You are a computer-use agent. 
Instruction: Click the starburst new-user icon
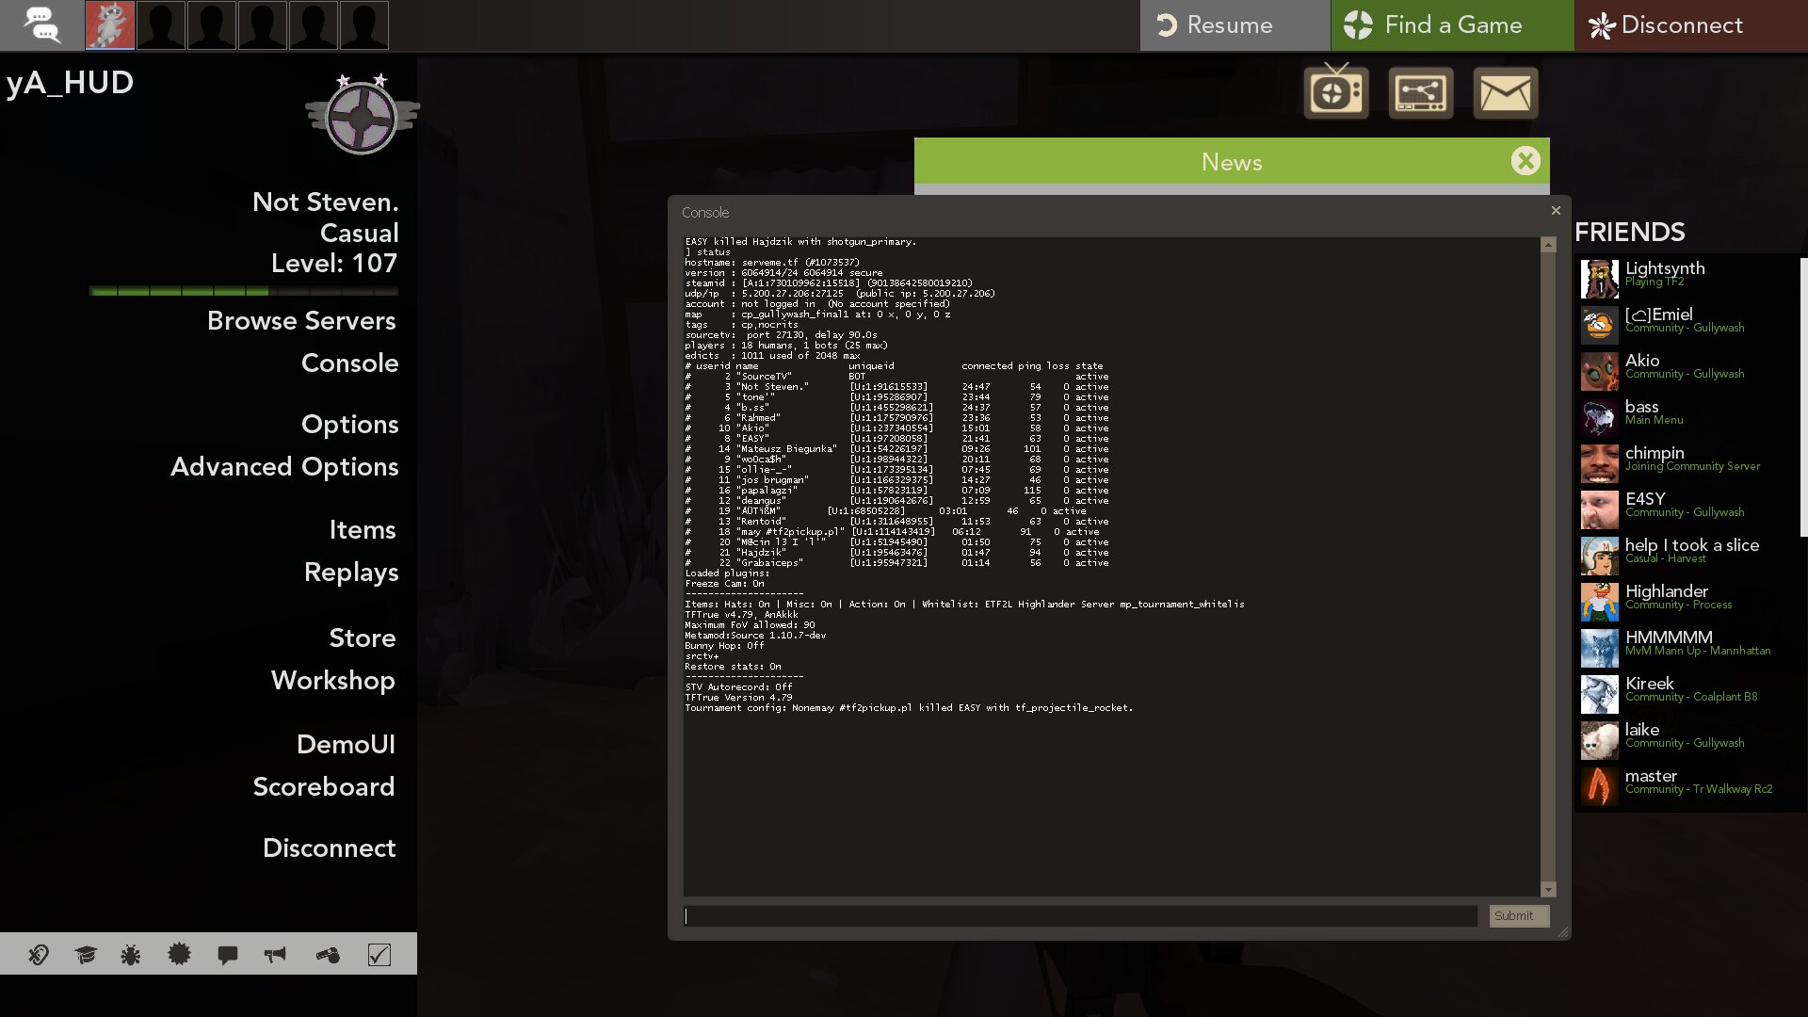[179, 955]
